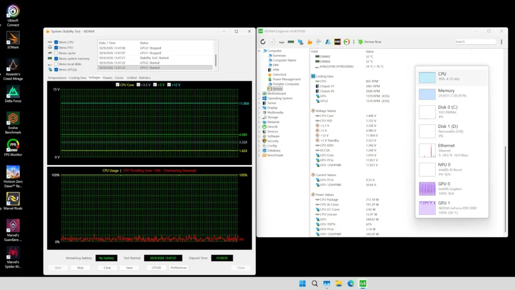Open the Preferences button
This screenshot has height=290, width=515.
click(x=179, y=268)
